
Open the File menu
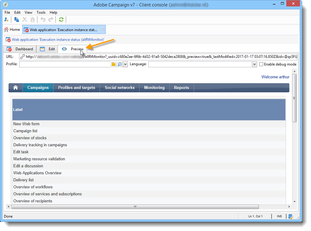7,12
